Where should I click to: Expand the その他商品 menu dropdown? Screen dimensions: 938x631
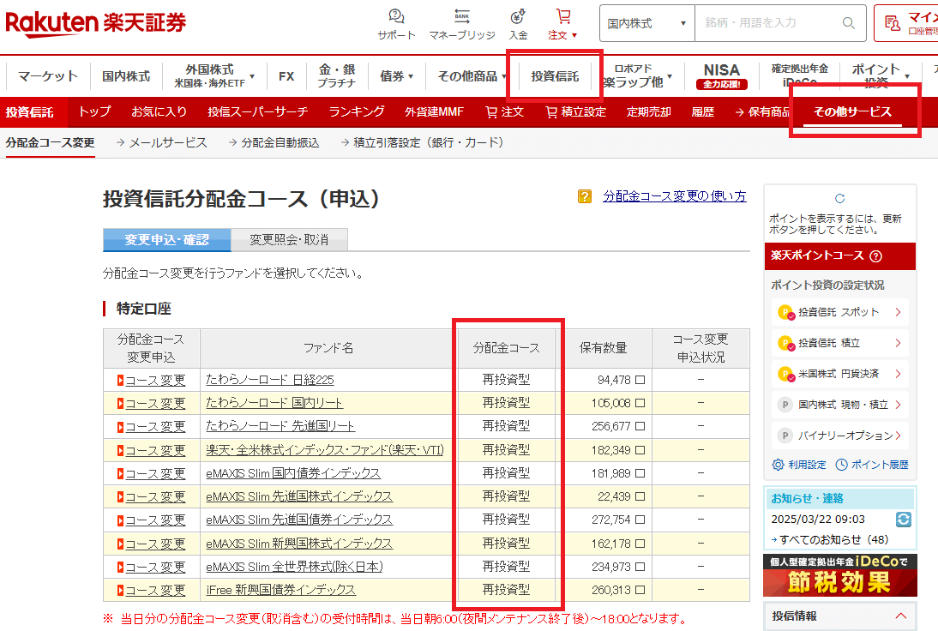click(x=504, y=76)
